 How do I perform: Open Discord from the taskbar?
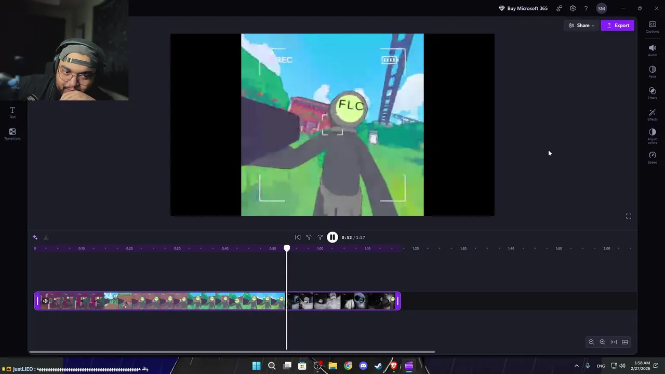point(363,366)
